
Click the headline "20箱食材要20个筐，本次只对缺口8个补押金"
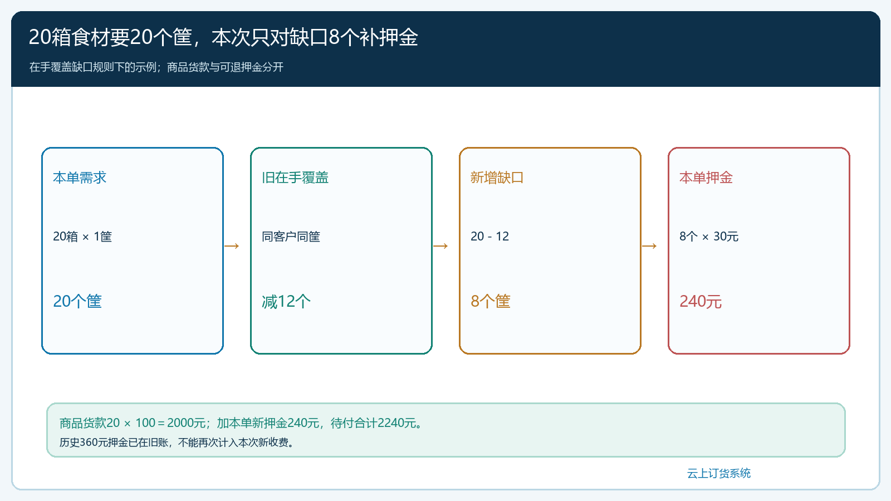pos(223,37)
